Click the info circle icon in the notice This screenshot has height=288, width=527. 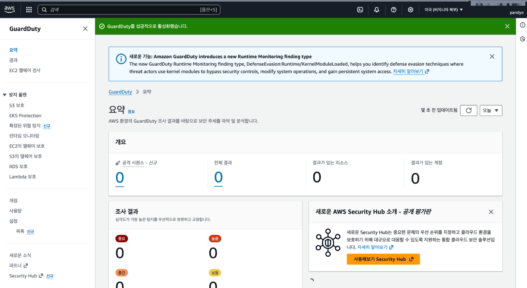[121, 59]
